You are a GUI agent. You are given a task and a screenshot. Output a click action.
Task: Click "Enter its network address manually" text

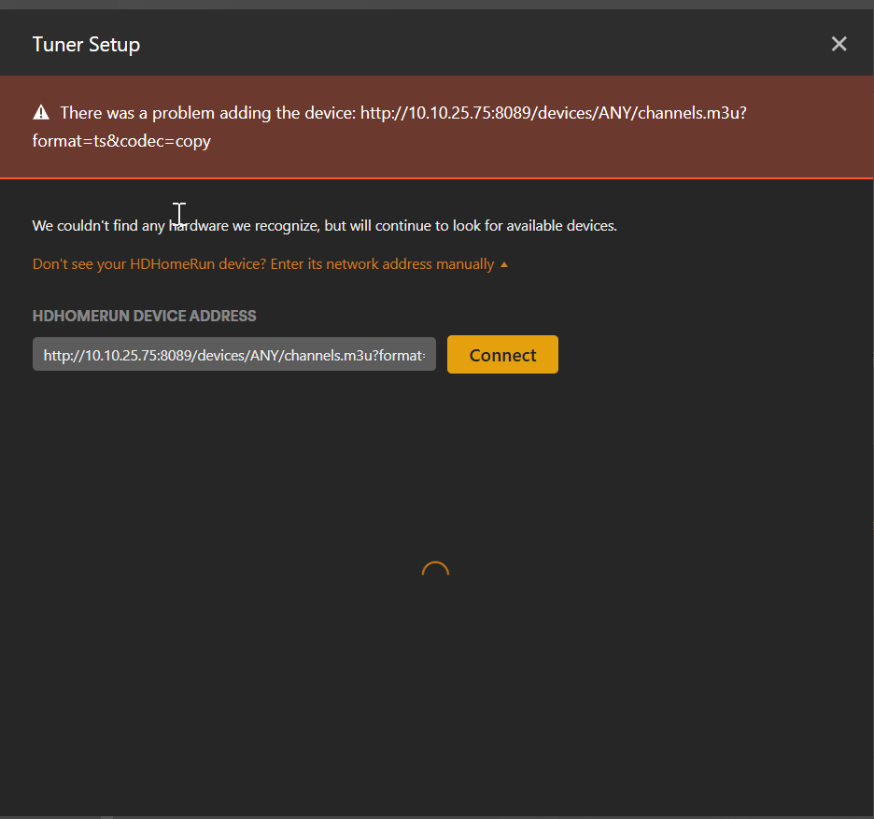(383, 264)
